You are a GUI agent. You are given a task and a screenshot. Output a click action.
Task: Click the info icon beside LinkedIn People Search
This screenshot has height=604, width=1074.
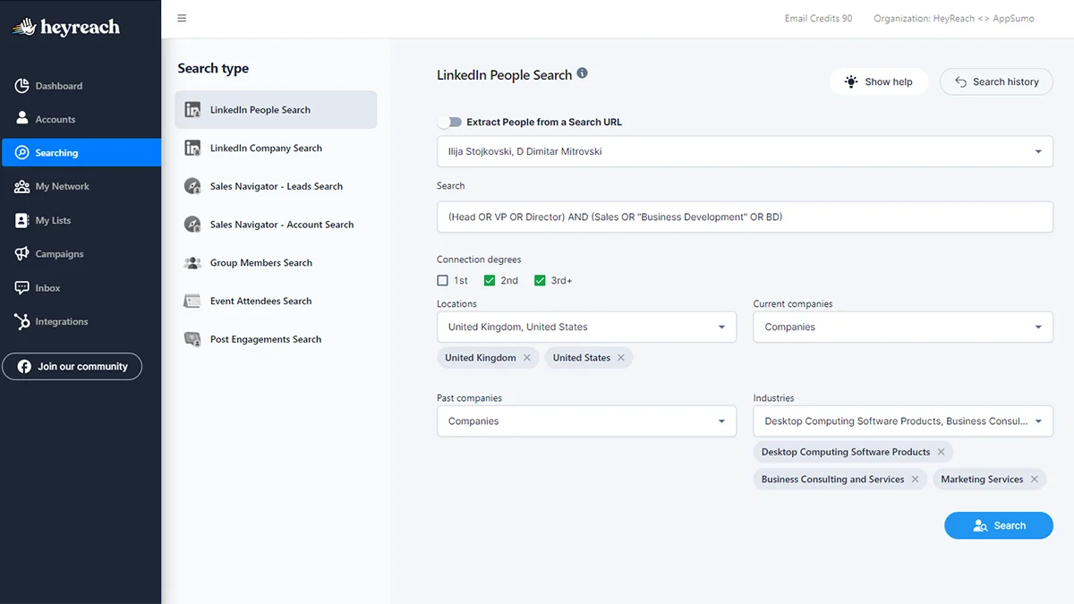tap(582, 73)
